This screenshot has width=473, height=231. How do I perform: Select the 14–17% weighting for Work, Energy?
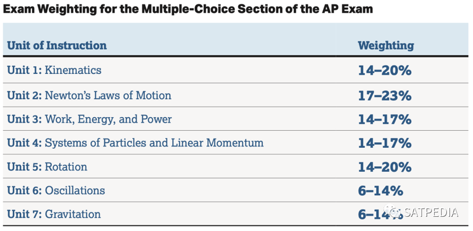pos(385,120)
